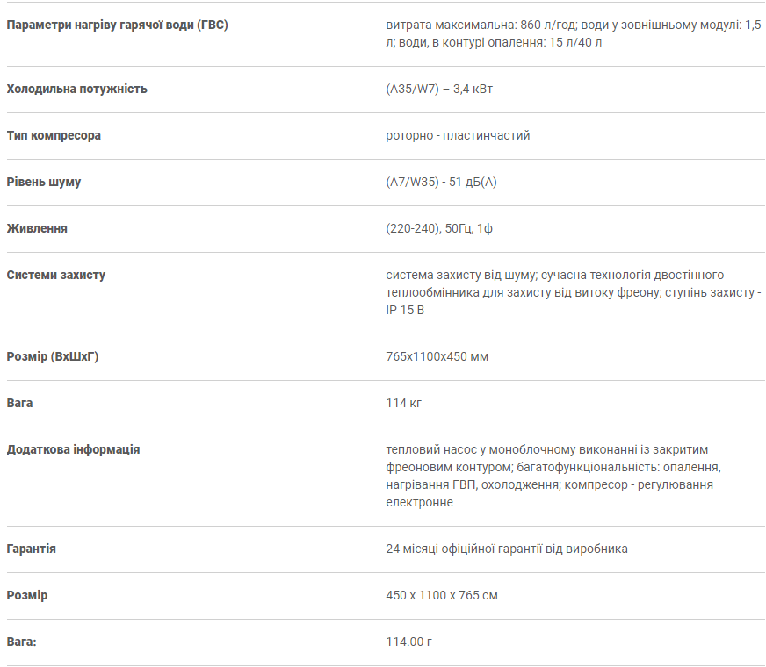Click the '114 кг' weight value
This screenshot has width=766, height=667.
click(x=403, y=403)
